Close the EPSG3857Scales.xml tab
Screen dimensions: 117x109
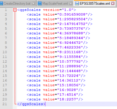[x=113, y=4]
